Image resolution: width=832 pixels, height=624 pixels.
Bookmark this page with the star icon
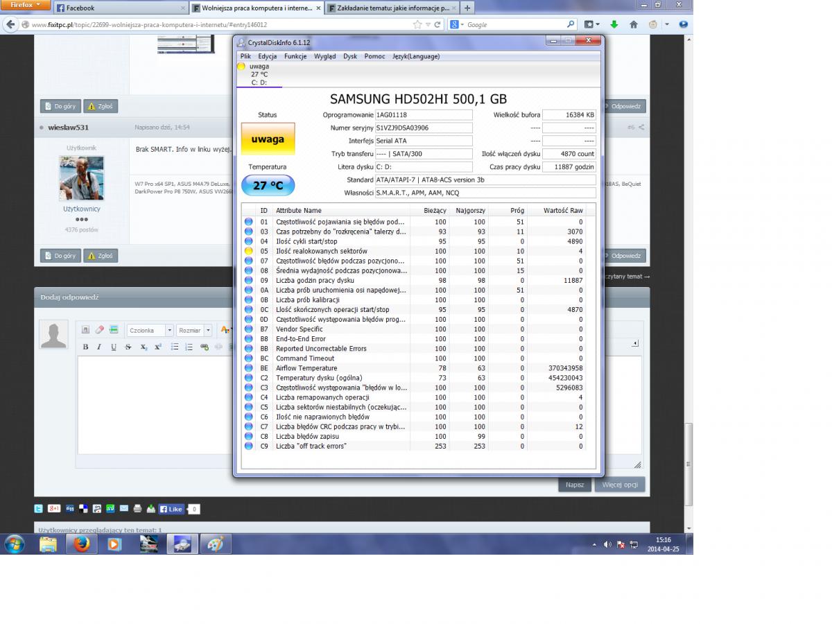pos(417,24)
